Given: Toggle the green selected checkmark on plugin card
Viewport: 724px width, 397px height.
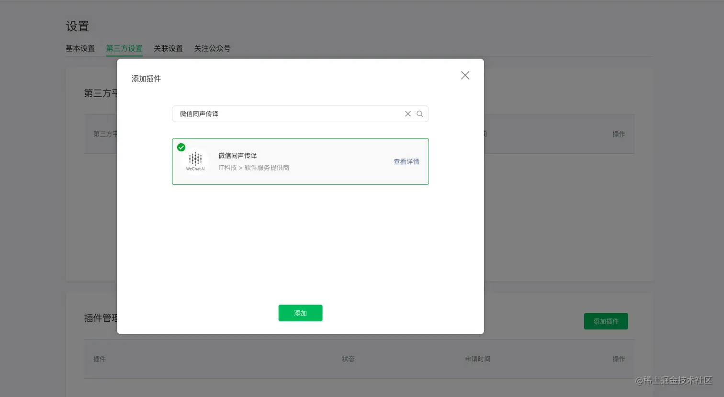Looking at the screenshot, I should tap(181, 147).
